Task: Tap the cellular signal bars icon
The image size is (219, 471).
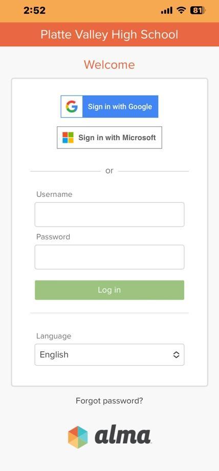Action: [167, 10]
